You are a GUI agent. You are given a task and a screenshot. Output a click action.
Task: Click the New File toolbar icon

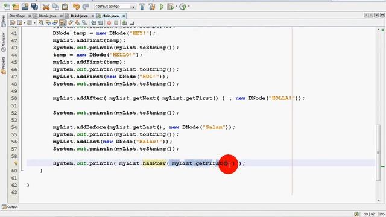(x=7, y=7)
